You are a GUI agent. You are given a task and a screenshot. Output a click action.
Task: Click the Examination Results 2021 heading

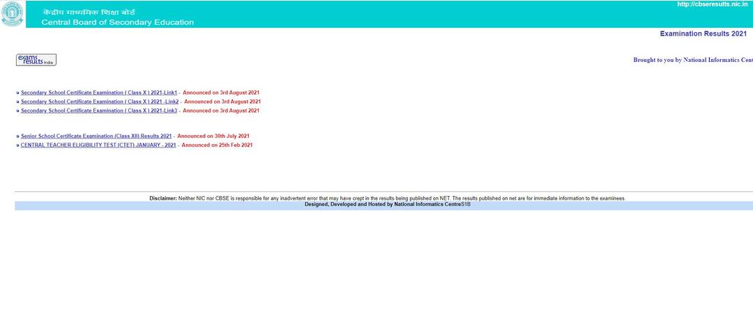pyautogui.click(x=703, y=33)
